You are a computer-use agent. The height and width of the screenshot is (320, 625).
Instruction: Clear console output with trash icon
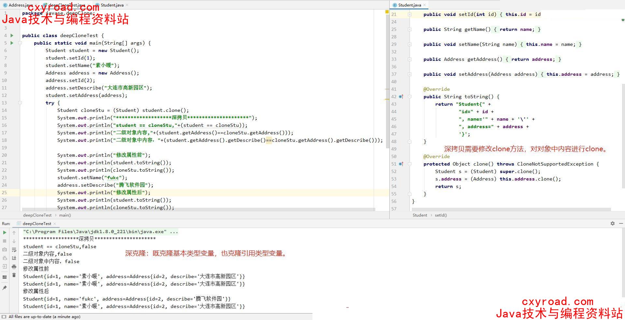click(x=14, y=275)
